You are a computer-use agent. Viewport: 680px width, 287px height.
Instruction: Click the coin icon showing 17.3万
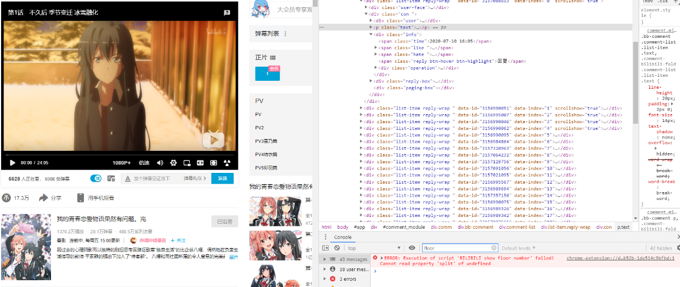tap(7, 198)
